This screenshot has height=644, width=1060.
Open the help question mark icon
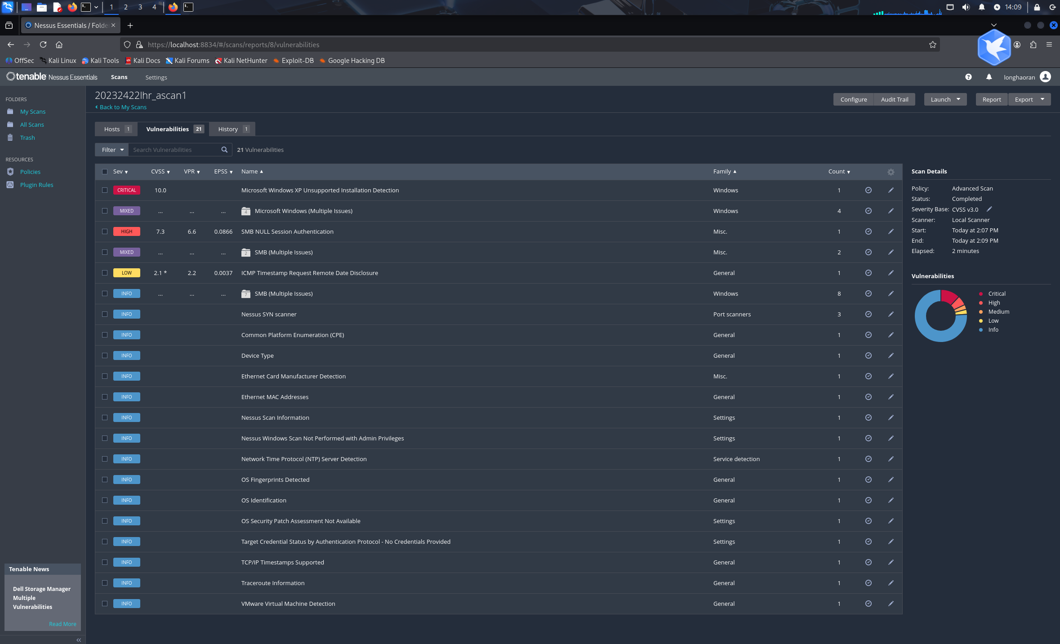968,77
